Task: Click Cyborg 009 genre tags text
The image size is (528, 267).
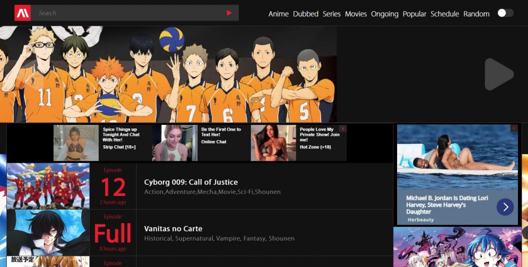Action: tap(212, 192)
